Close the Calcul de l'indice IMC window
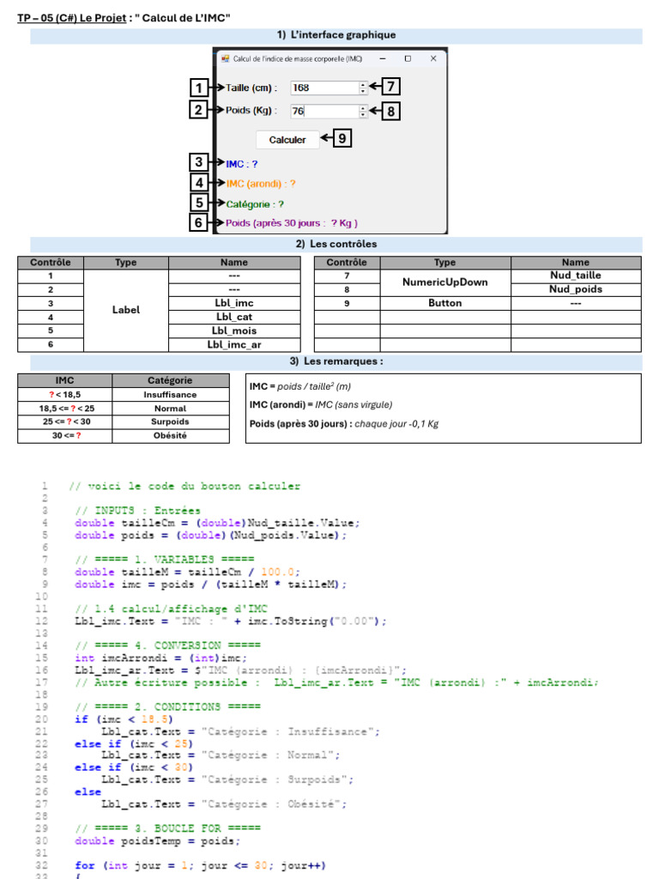 tap(433, 58)
